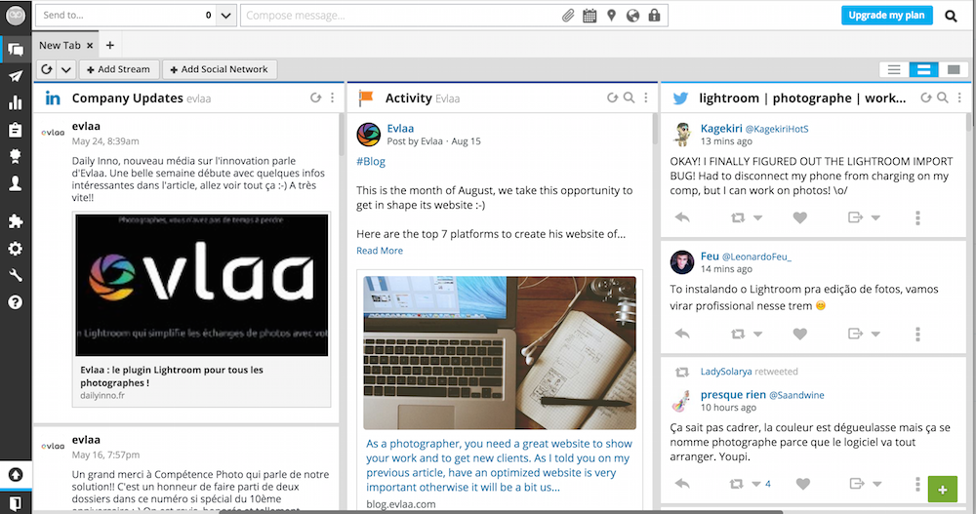Search within the lightroom Twitter stream
Screen dimensions: 976x514
click(943, 98)
